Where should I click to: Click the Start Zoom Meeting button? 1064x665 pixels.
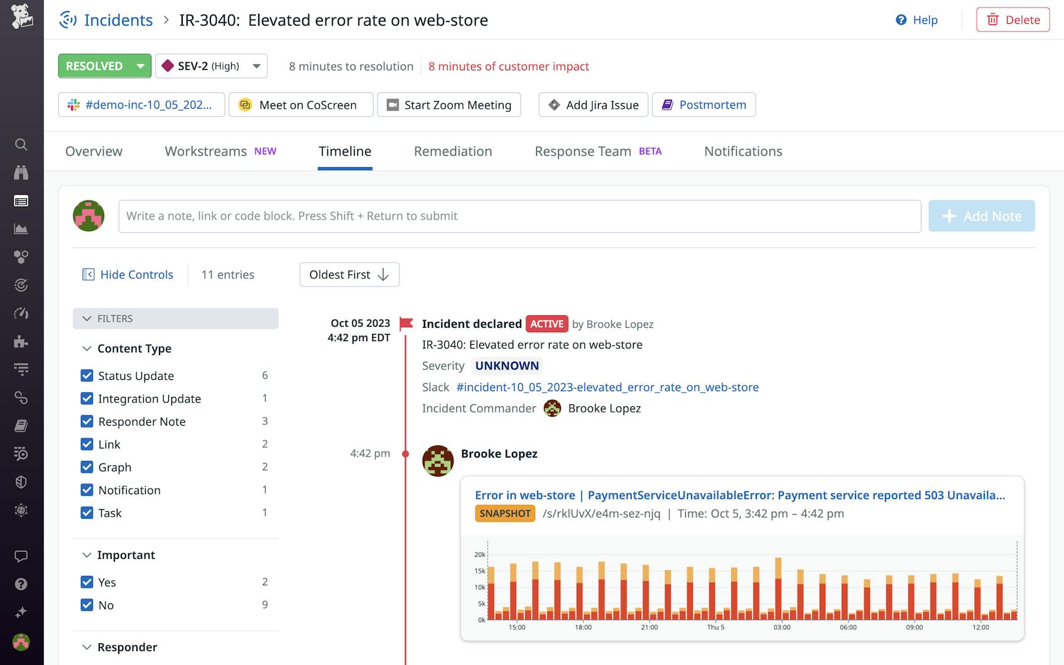point(448,105)
